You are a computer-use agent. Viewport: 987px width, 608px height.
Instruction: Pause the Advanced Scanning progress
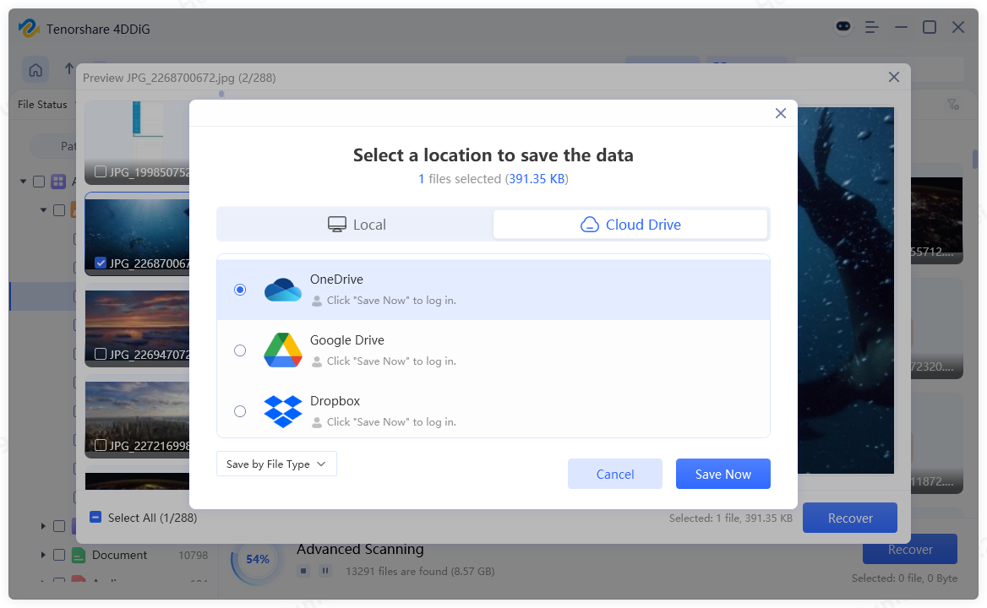tap(324, 570)
